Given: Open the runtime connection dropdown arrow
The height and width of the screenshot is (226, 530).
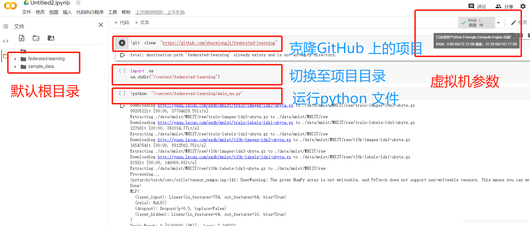Looking at the screenshot, I should (498, 23).
